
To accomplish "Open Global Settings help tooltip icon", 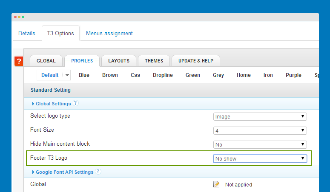I will (75, 103).
